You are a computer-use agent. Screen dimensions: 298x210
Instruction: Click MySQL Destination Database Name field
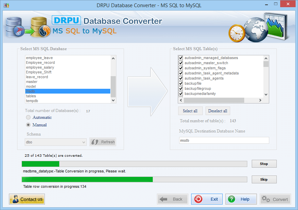[224, 140]
